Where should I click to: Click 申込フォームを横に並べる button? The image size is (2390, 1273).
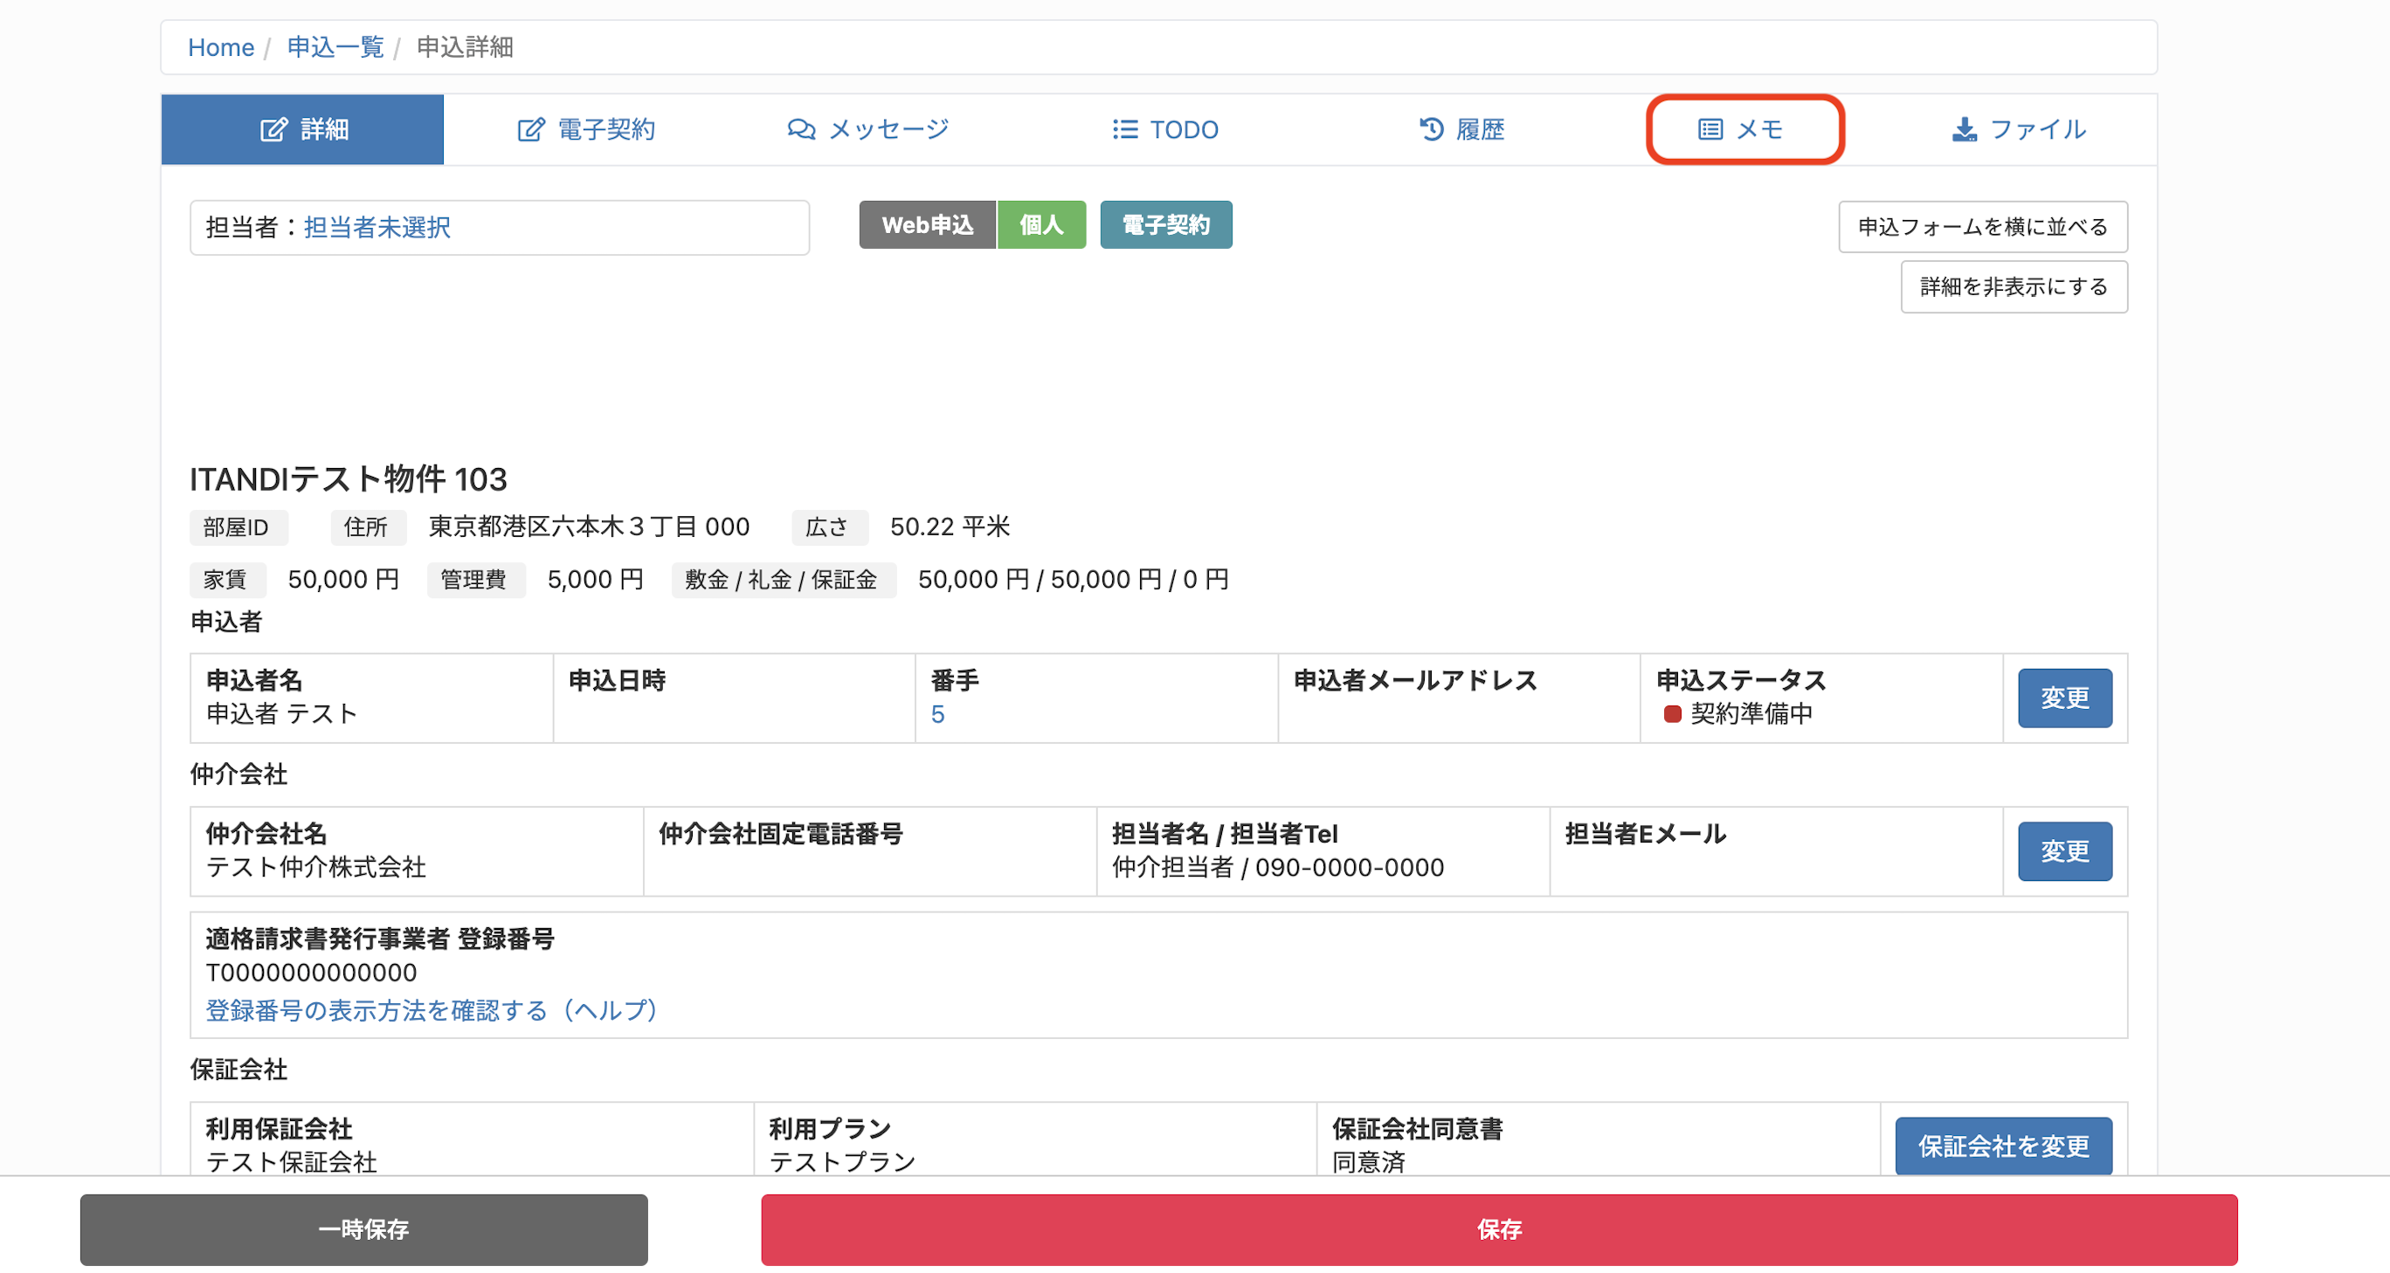point(1983,227)
